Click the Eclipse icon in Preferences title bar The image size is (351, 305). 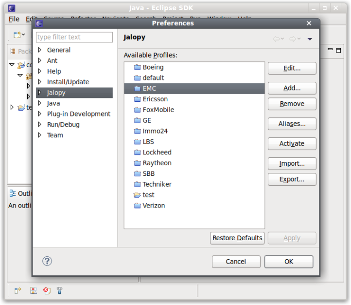[39, 23]
